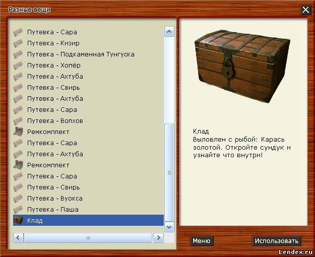The width and height of the screenshot is (315, 257).
Task: Click the ticket icon beside Путевка - Паша
Action: (18, 209)
